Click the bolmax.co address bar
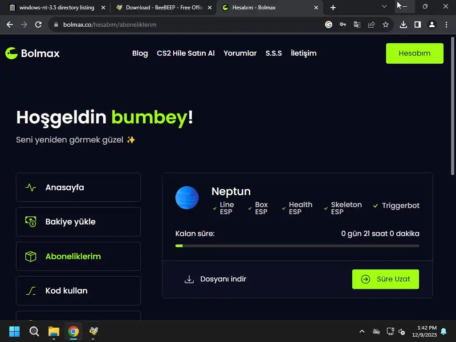The width and height of the screenshot is (456, 342). pyautogui.click(x=186, y=25)
